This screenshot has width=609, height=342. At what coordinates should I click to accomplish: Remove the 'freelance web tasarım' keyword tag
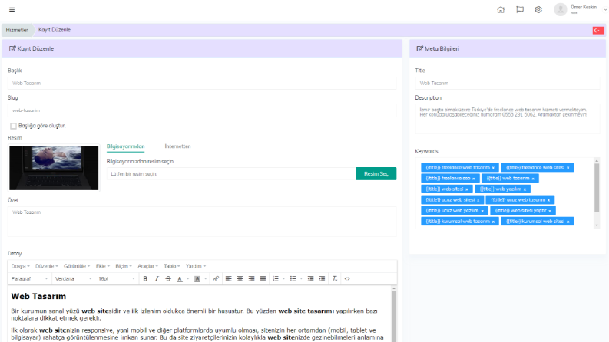493,168
